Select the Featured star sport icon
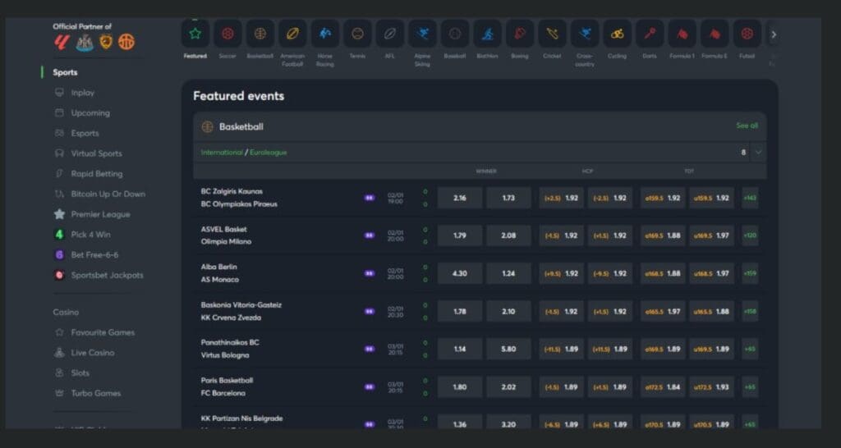The image size is (841, 448). (x=195, y=34)
